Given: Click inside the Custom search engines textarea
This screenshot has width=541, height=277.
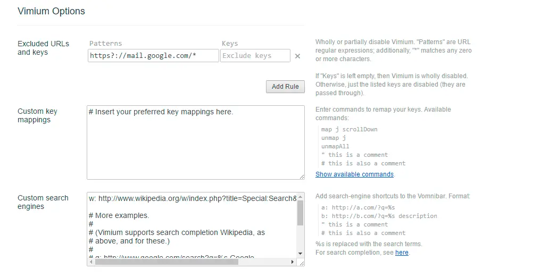Looking at the screenshot, I should pos(192,229).
